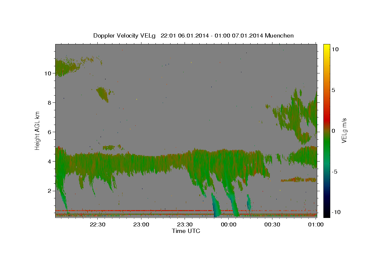Click the "Time UTC" axis label
Screen dimensions: 392x261
[x=186, y=231]
